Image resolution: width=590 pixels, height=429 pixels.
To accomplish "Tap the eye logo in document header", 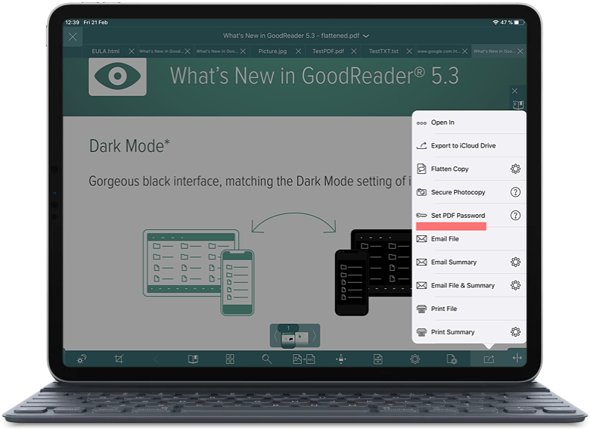I will point(117,76).
